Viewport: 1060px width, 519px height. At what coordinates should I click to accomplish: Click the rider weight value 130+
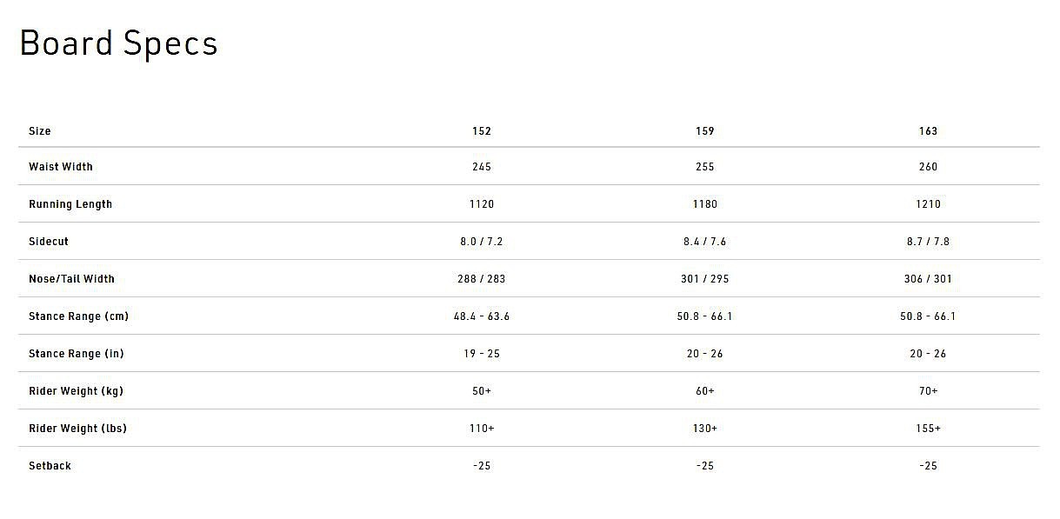(705, 429)
